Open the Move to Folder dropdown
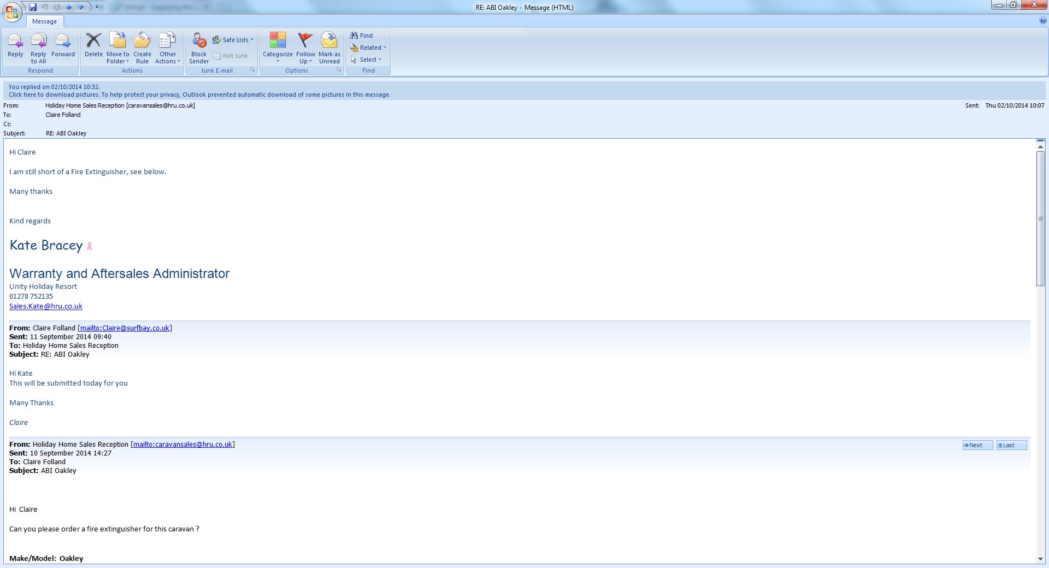Image resolution: width=1049 pixels, height=568 pixels. tap(118, 46)
